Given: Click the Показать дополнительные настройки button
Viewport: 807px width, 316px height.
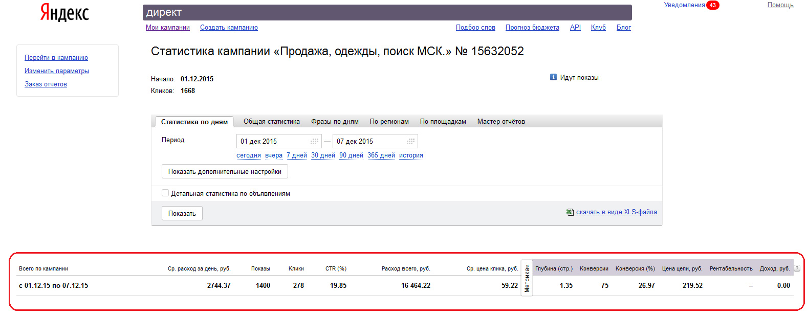Looking at the screenshot, I should (x=225, y=171).
